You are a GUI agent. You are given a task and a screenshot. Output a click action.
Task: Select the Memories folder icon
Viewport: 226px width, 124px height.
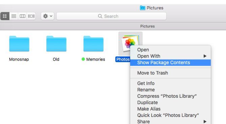93,44
